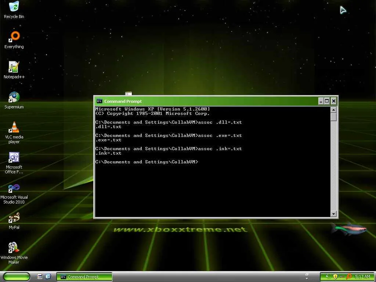Click the "Microsoft Windows XP [Version 5.1.2600]" line
Image resolution: width=376 pixels, height=282 pixels.
tap(152, 109)
